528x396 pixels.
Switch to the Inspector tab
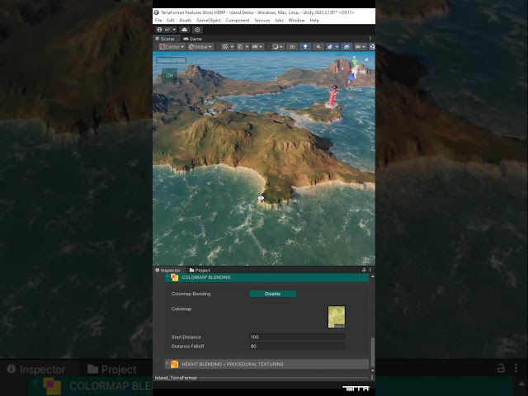(167, 270)
